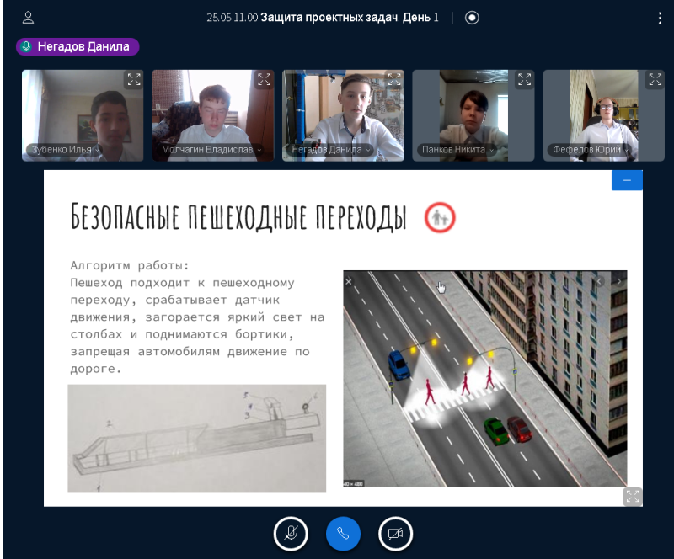The image size is (674, 559).
Task: Click the pencil sketch drawing on slide
Action: pyautogui.click(x=196, y=438)
